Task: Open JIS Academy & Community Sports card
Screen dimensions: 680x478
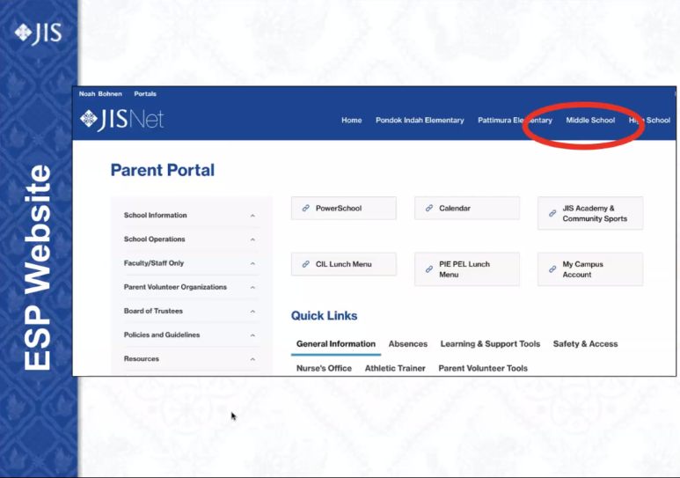Action: (x=590, y=213)
